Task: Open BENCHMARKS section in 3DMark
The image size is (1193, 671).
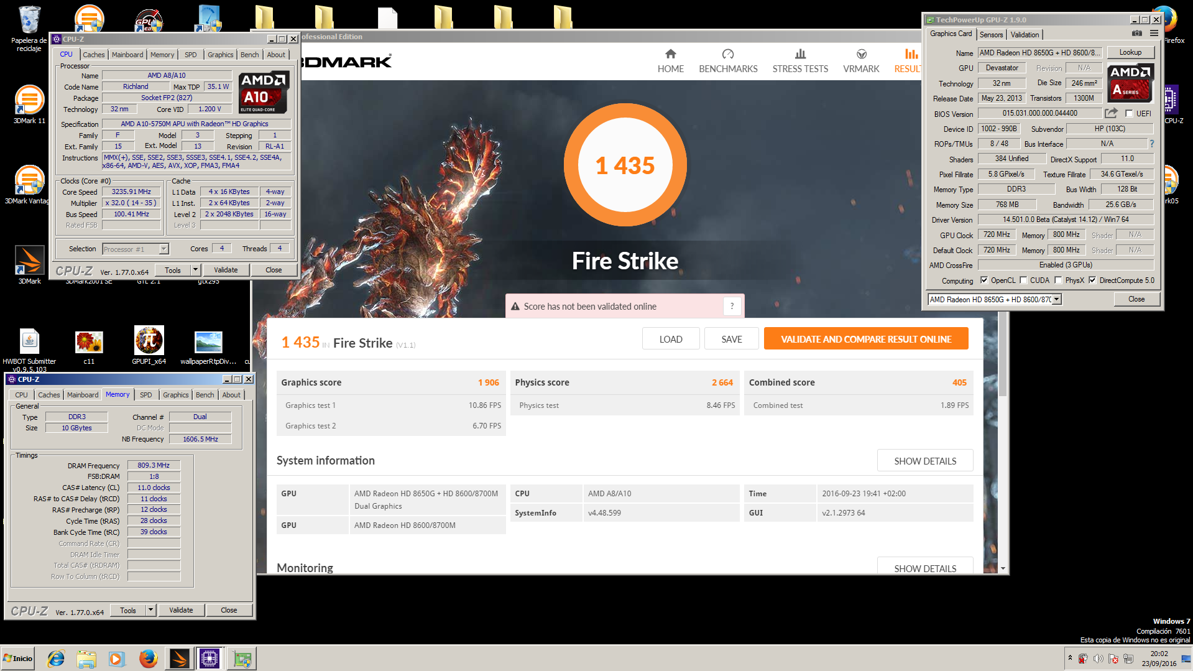Action: click(728, 62)
